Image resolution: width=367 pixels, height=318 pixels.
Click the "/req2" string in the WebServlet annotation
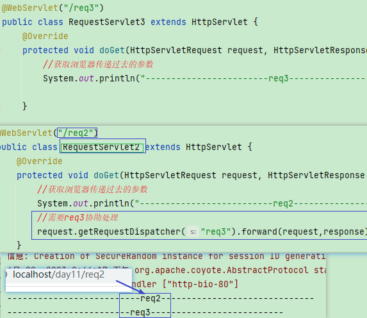[x=76, y=133]
